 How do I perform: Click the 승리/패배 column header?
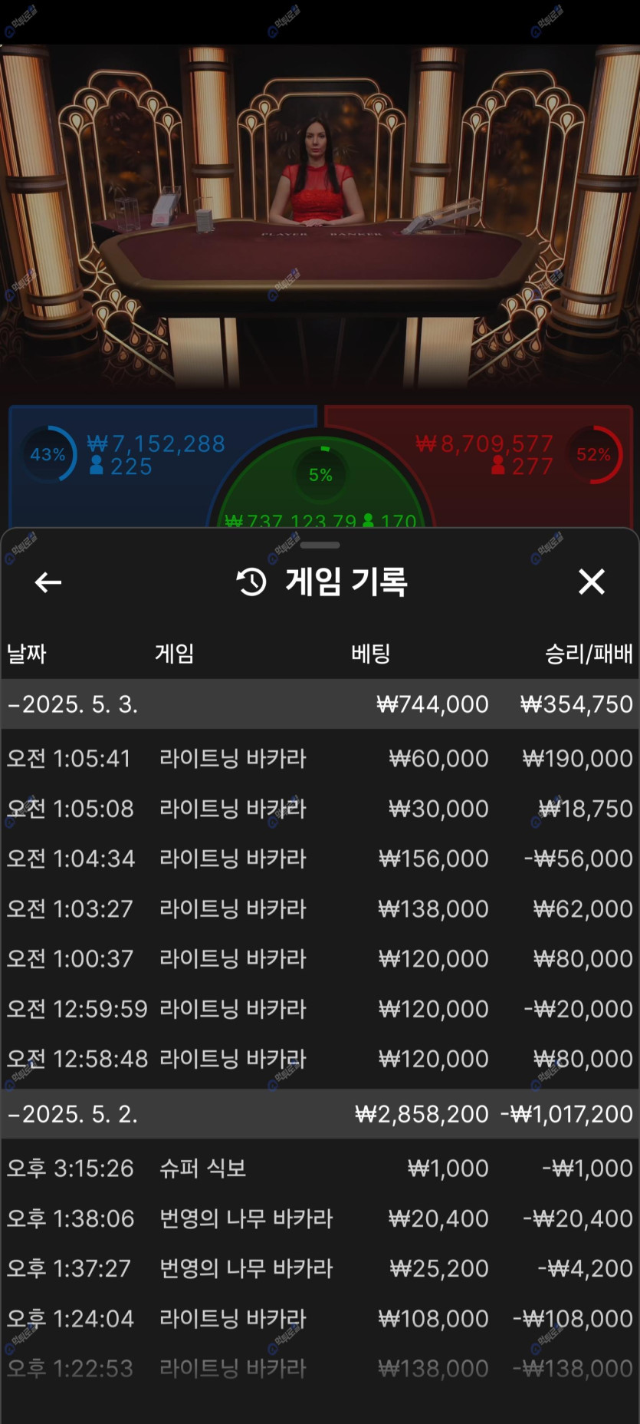pyautogui.click(x=588, y=654)
